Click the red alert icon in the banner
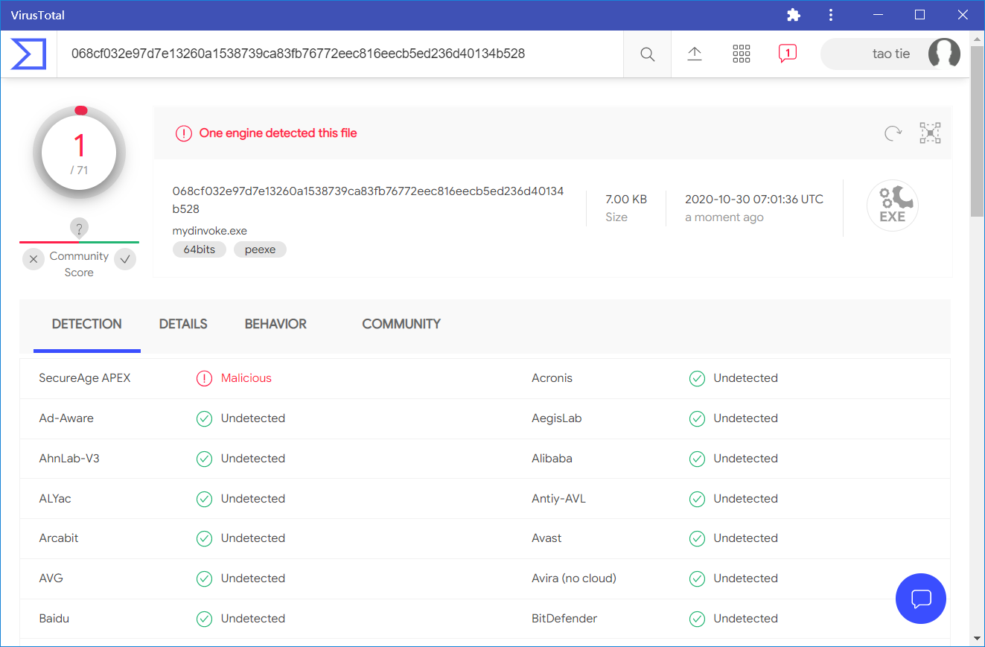 183,133
